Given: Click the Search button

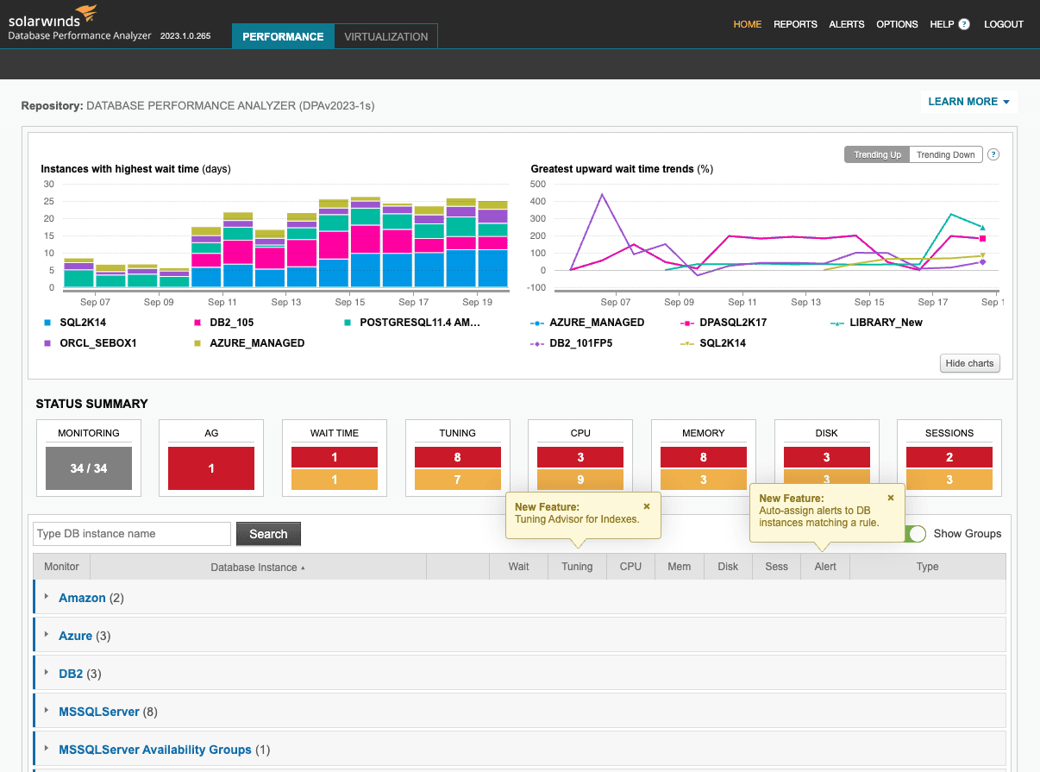Looking at the screenshot, I should click(268, 534).
